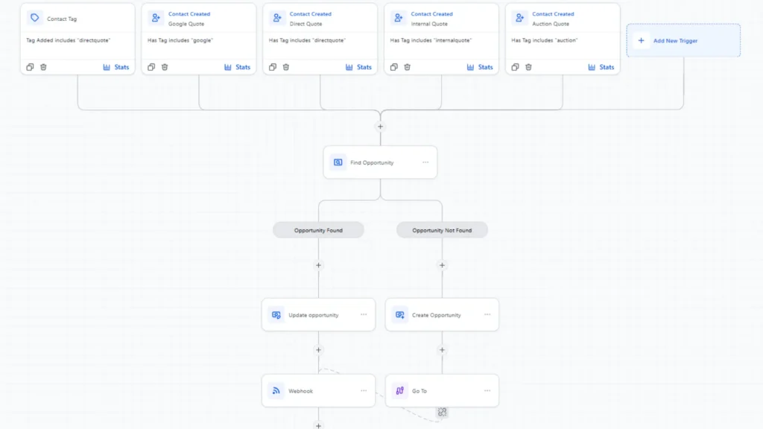
Task: Add a step below Webhook
Action: click(318, 425)
